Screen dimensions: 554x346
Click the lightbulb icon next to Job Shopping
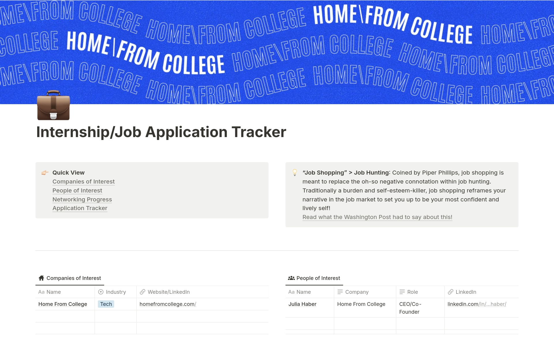coord(295,173)
